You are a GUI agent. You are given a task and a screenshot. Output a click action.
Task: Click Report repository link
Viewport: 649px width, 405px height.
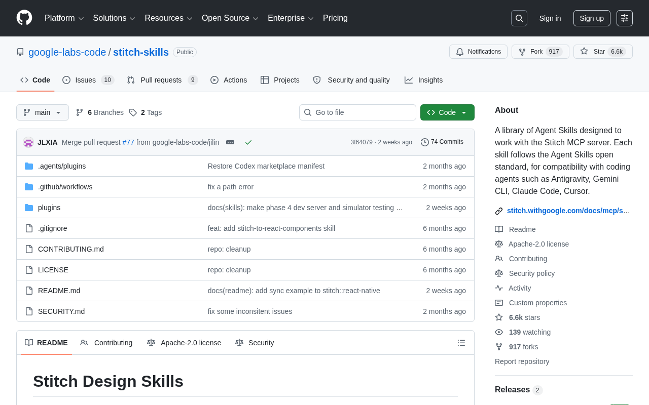point(522,361)
